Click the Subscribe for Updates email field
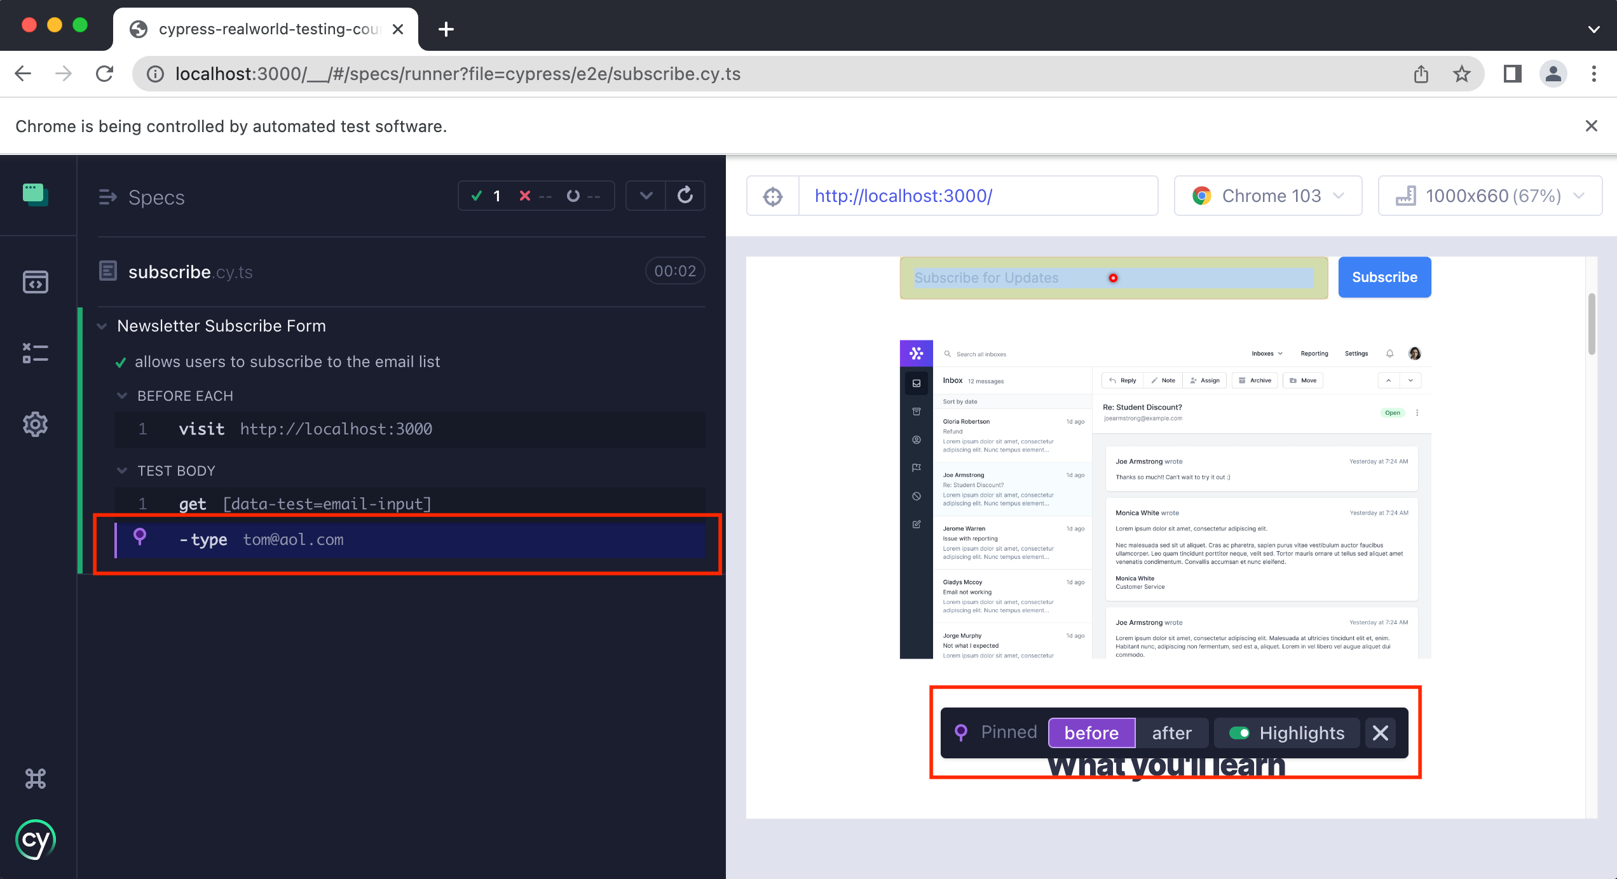 click(1017, 278)
